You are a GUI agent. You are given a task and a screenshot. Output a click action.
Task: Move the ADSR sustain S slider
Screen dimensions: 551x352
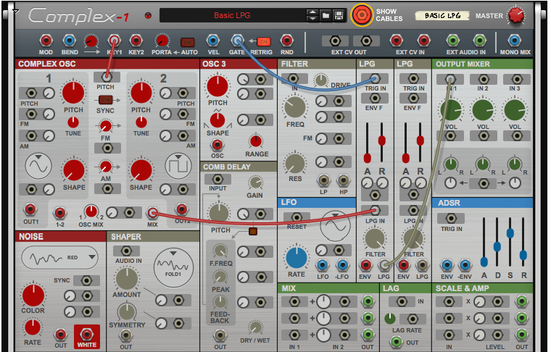click(510, 232)
